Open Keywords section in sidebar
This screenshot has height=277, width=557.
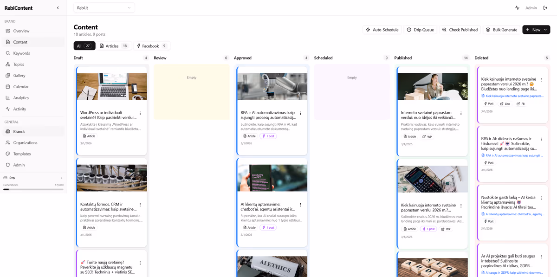click(x=21, y=53)
